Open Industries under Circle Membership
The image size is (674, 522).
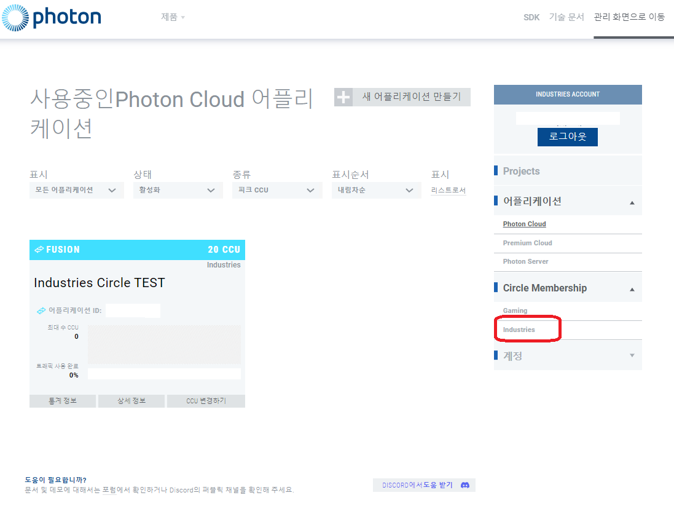519,330
